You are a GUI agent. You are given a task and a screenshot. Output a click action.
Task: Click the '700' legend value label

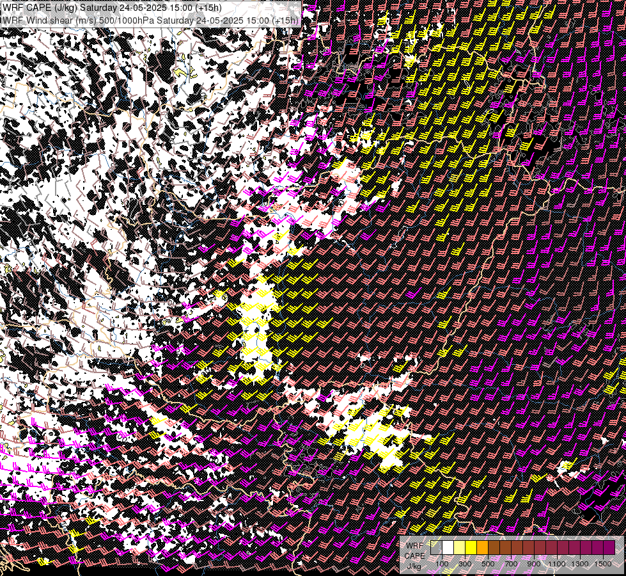[x=512, y=564]
